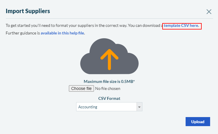The width and height of the screenshot is (218, 134).
Task: Click the 'No file chosen' text
Action: point(108,88)
